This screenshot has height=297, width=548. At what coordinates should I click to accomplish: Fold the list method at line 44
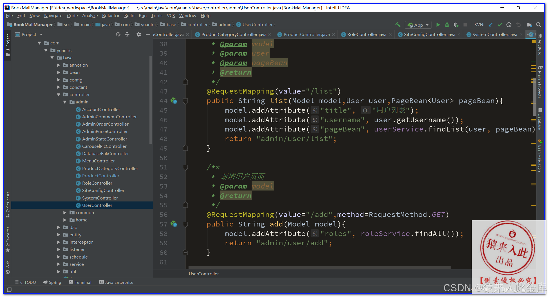click(185, 101)
